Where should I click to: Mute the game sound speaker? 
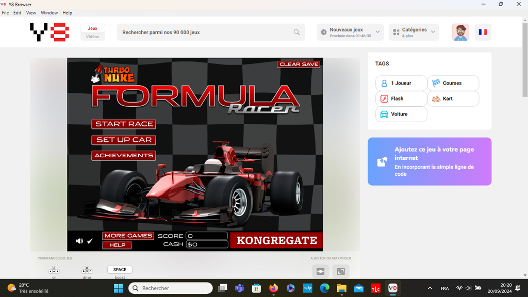[x=79, y=241]
